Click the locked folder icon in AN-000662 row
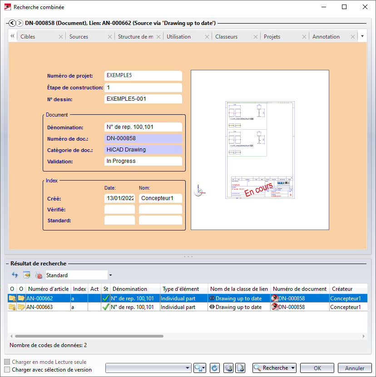Screen dimensions: 376x377 point(12,299)
